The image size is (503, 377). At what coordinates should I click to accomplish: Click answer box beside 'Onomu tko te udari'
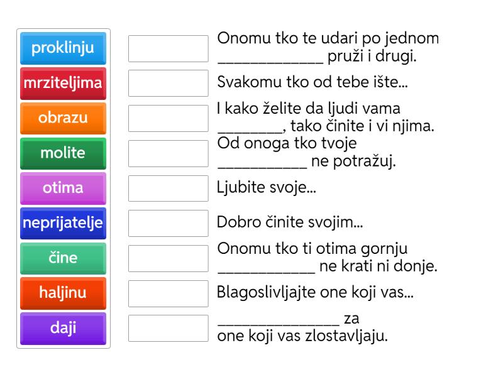click(169, 49)
